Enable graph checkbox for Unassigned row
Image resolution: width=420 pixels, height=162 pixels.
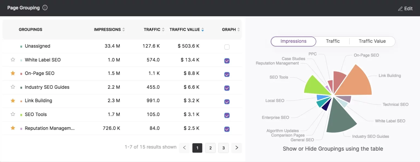(227, 47)
